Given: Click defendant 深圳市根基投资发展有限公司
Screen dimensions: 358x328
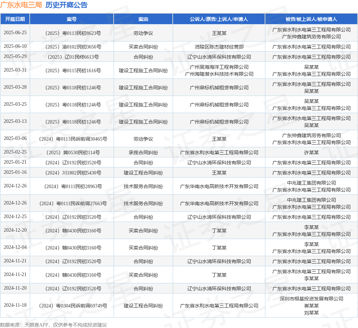Looking at the screenshot, I should point(311,299).
